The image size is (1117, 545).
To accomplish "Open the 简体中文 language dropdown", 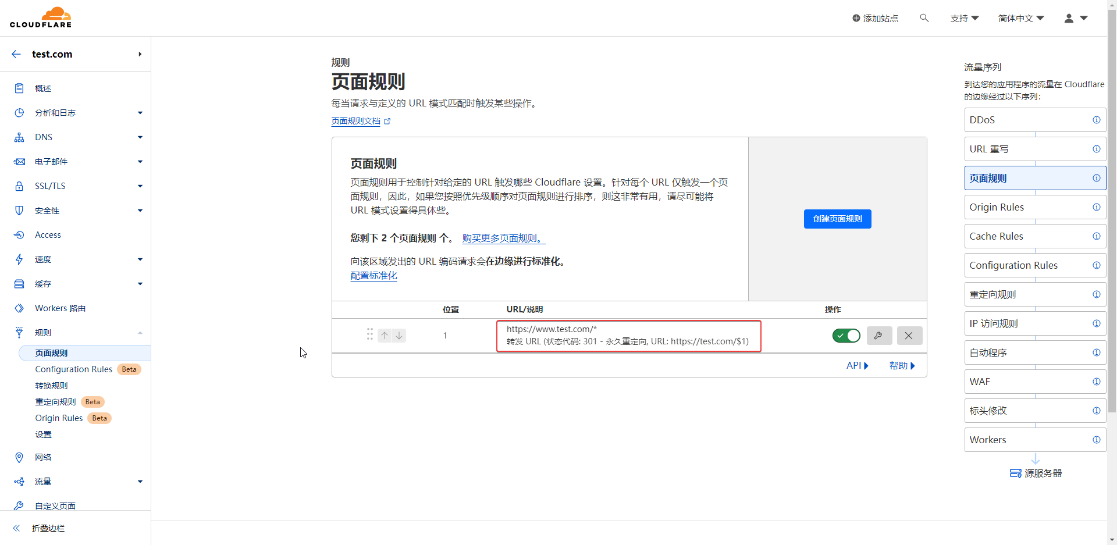I will click(x=1021, y=18).
